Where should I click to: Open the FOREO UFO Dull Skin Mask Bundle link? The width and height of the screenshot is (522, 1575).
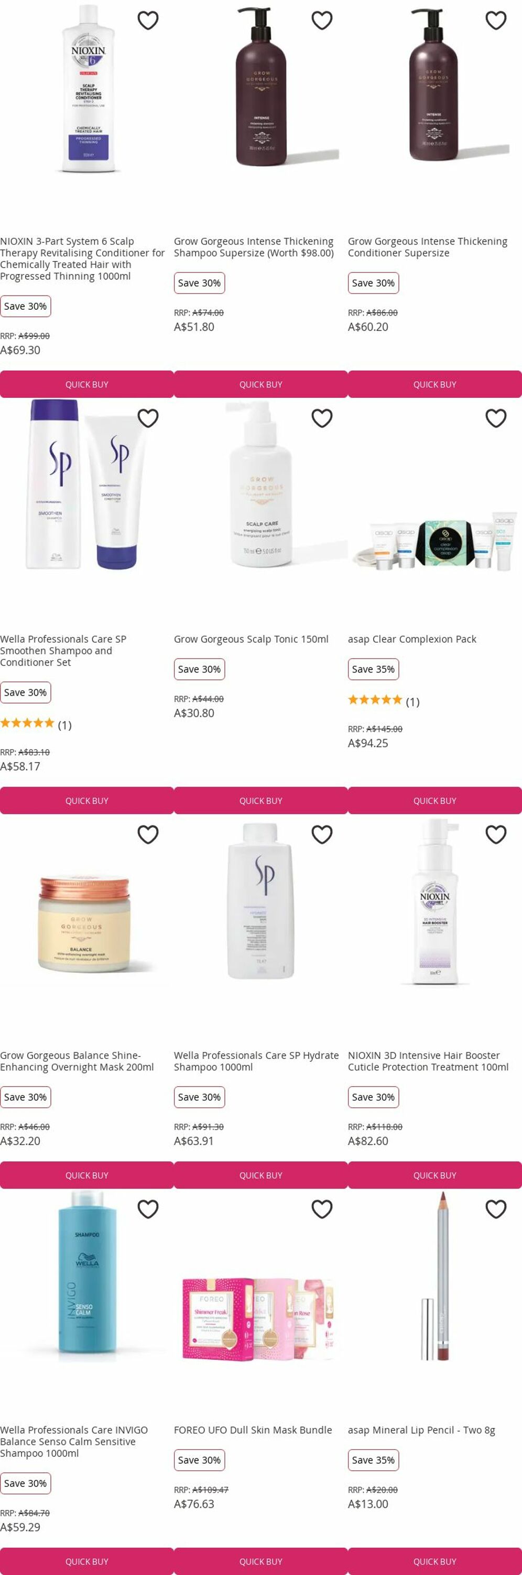(x=253, y=1430)
